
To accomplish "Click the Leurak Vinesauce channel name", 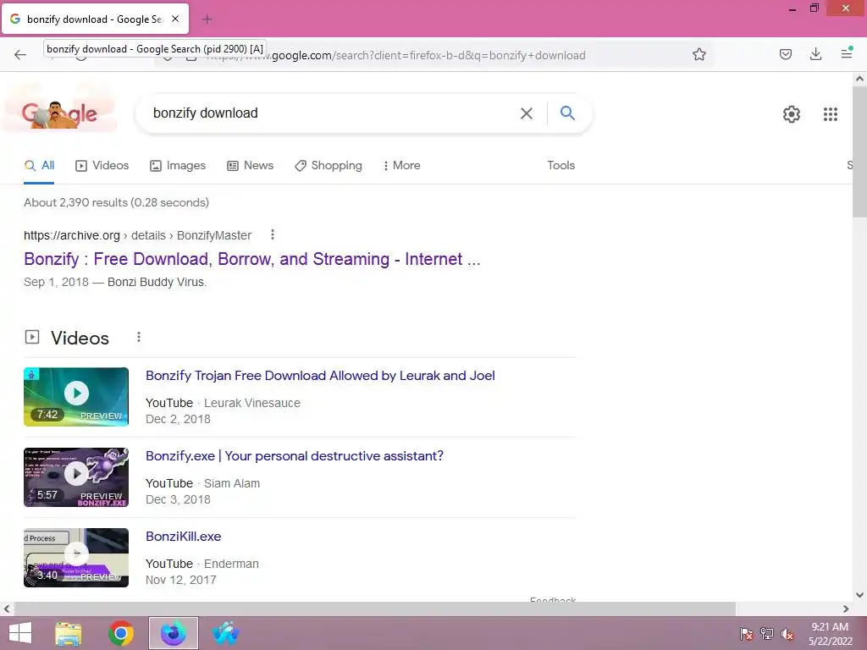I will point(252,403).
